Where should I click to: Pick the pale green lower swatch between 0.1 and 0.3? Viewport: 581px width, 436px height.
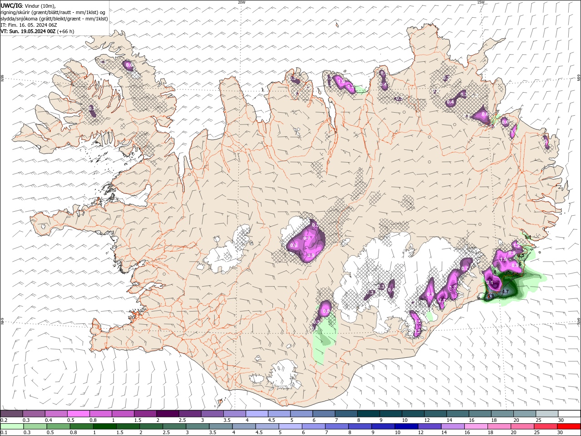tap(12, 426)
